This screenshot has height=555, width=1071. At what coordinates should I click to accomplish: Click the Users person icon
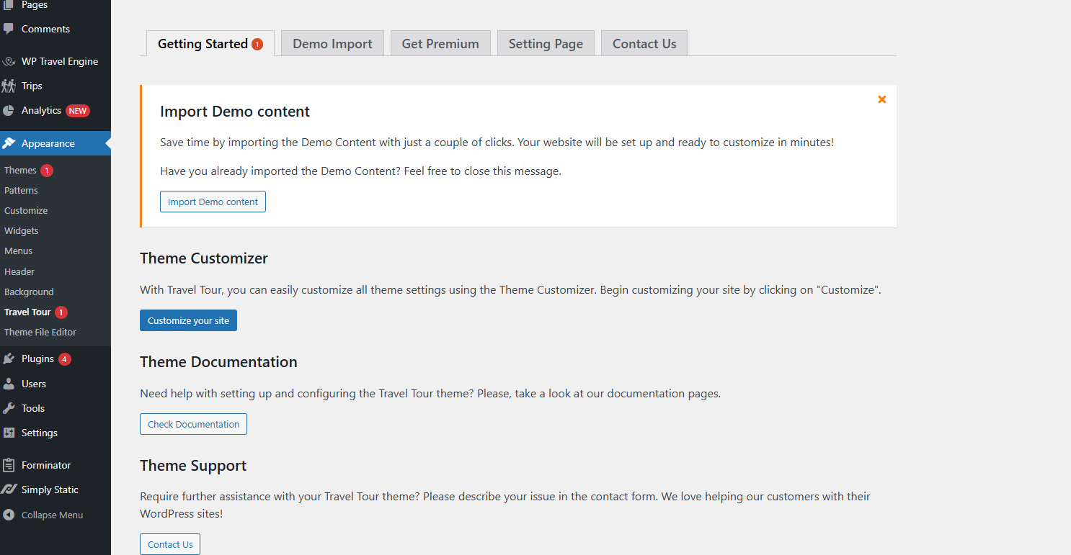click(9, 384)
